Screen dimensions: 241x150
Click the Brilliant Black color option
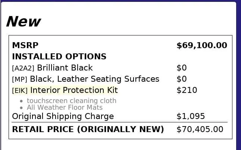(x=65, y=68)
